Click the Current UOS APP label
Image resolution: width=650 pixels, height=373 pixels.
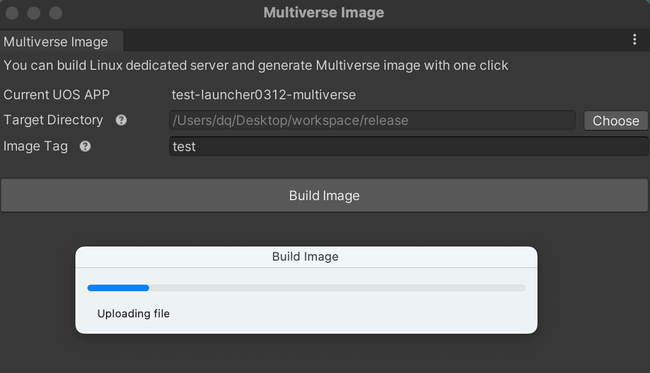click(x=57, y=95)
